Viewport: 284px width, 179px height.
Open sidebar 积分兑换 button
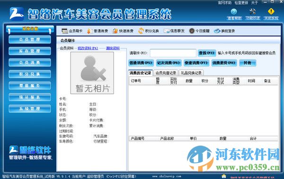[x=30, y=74]
